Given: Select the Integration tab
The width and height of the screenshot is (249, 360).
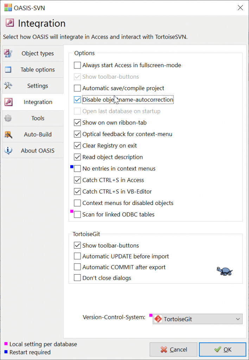Looking at the screenshot, I should coord(33,102).
